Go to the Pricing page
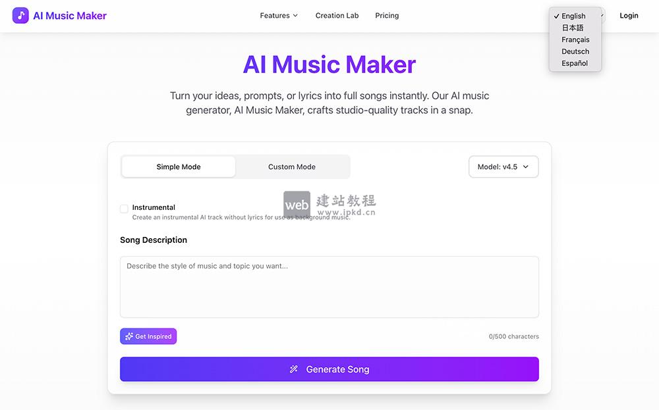The width and height of the screenshot is (659, 410). 387,15
